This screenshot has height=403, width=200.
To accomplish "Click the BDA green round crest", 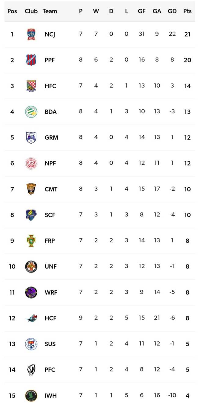I will tap(31, 112).
